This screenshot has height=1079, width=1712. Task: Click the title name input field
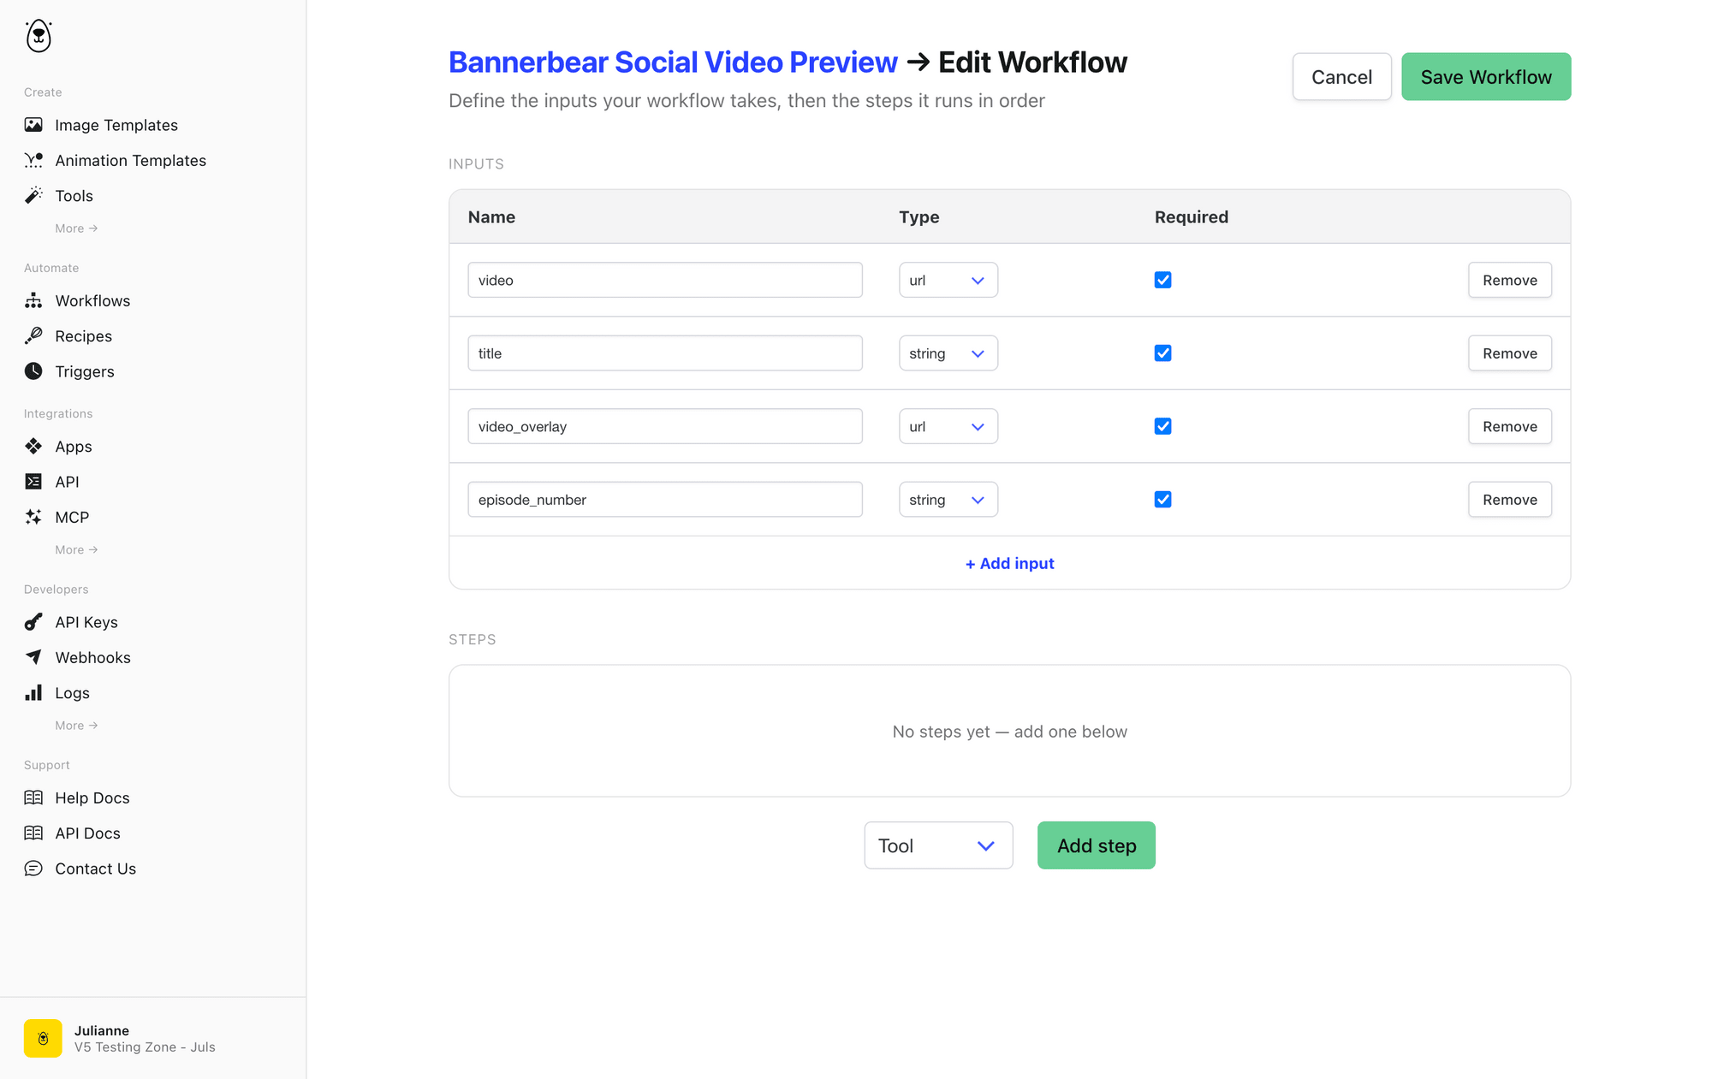click(664, 353)
